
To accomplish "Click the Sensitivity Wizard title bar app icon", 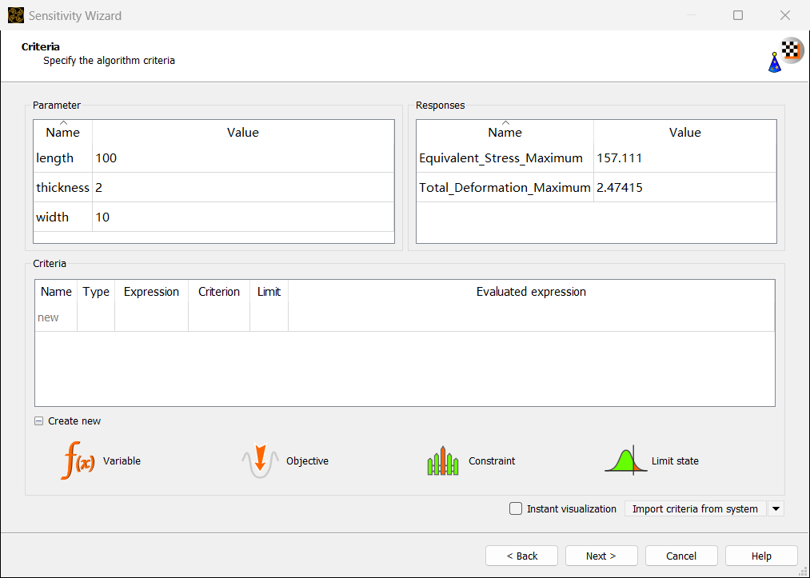I will pyautogui.click(x=16, y=15).
